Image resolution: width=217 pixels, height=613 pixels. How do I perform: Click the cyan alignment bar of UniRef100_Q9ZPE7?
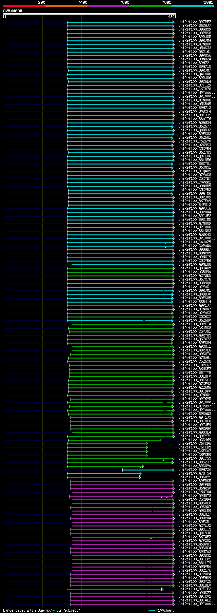[x=121, y=22]
